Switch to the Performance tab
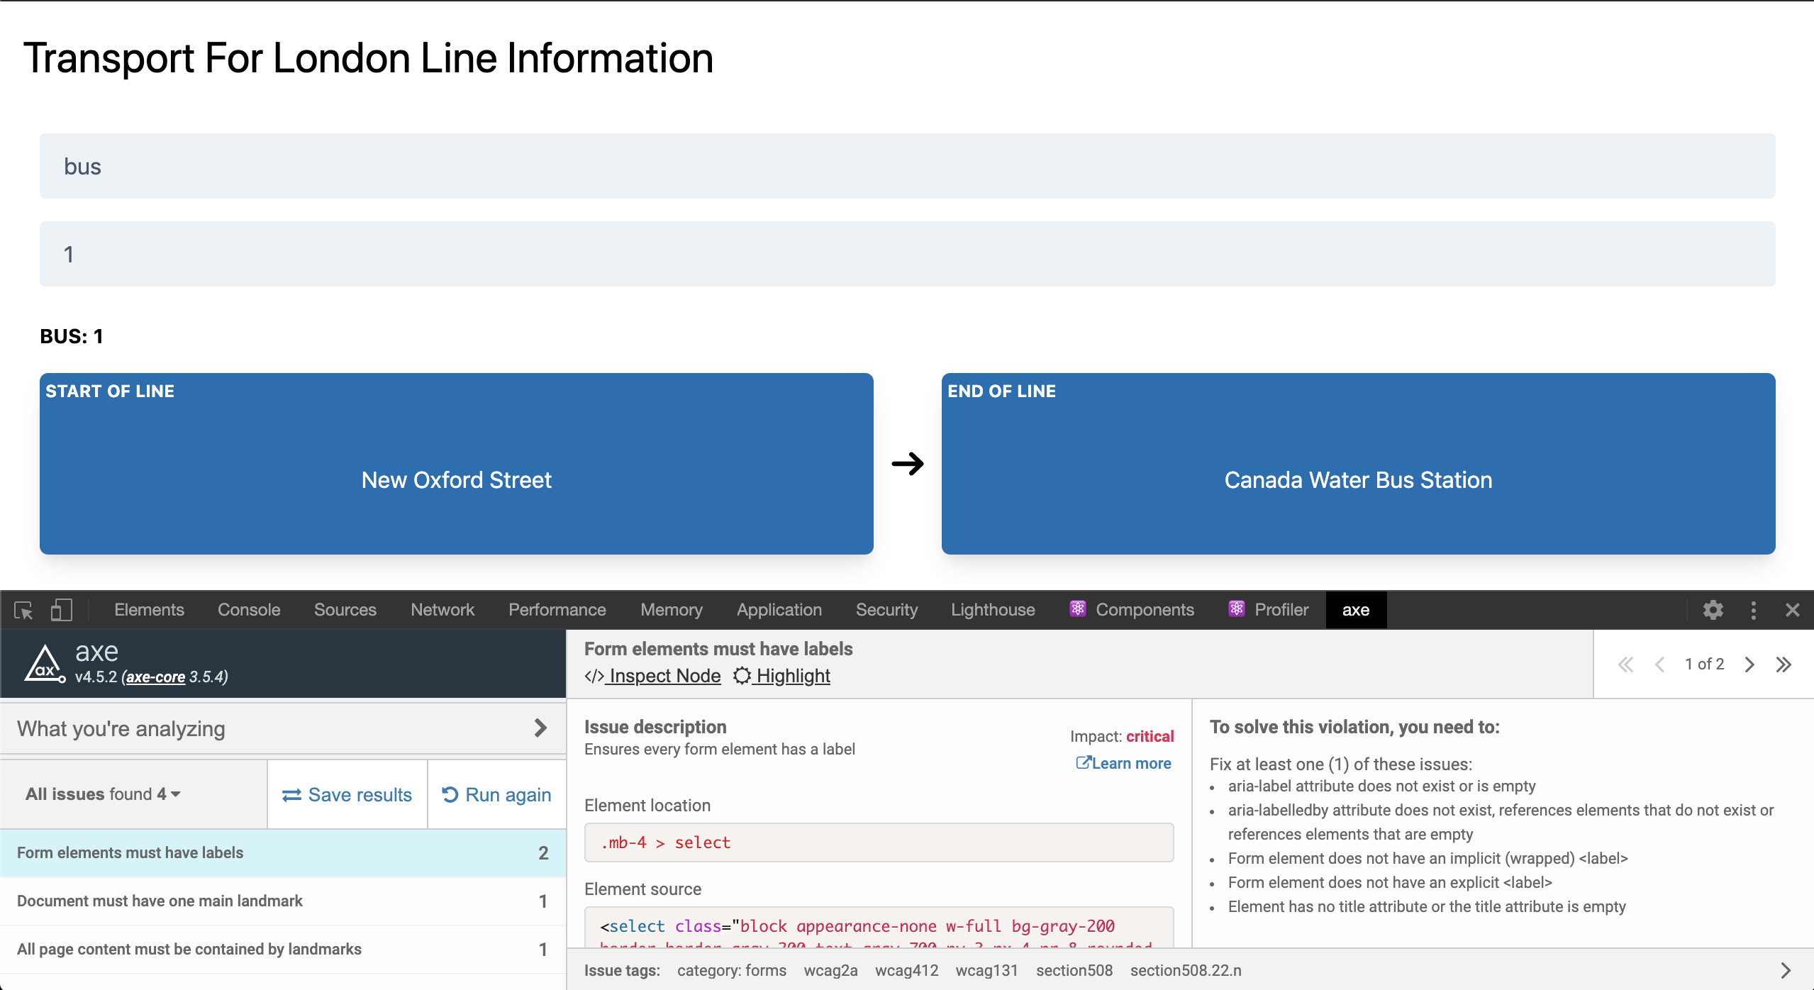This screenshot has height=990, width=1814. [557, 610]
